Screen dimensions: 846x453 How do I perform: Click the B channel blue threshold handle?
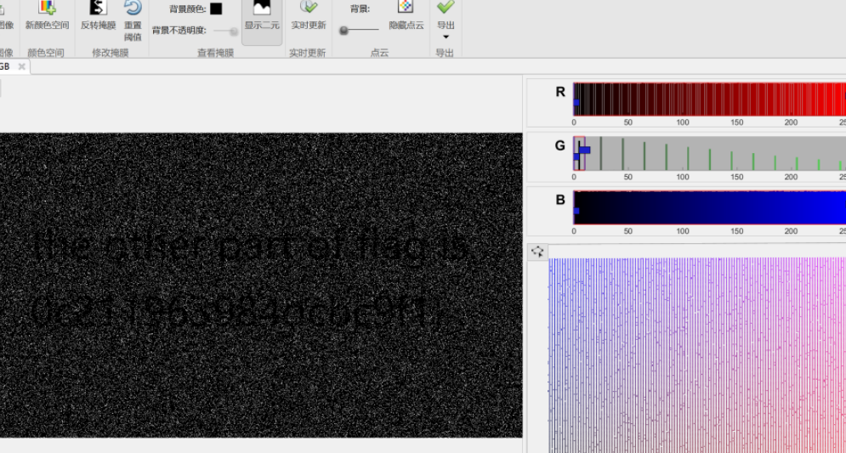576,211
